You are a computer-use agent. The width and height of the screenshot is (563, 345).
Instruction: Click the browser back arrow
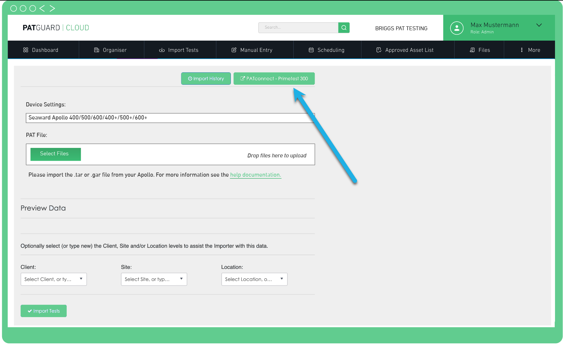(42, 8)
